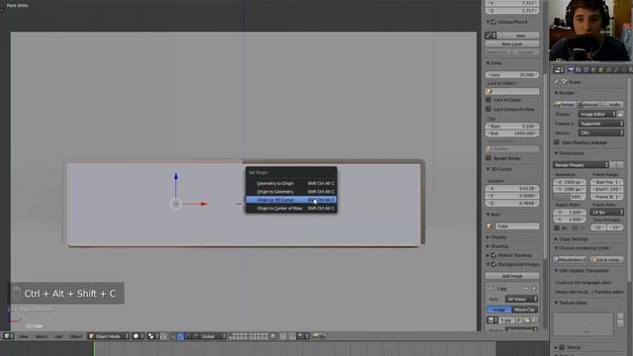Click the New Layer button
Screen dimensions: 633x356
[512, 44]
